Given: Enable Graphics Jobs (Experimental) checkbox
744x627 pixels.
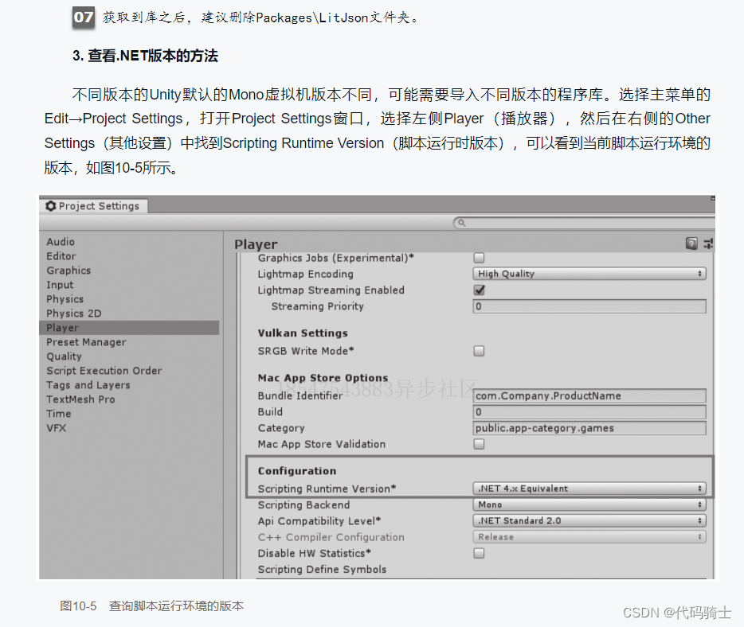Looking at the screenshot, I should (x=480, y=258).
